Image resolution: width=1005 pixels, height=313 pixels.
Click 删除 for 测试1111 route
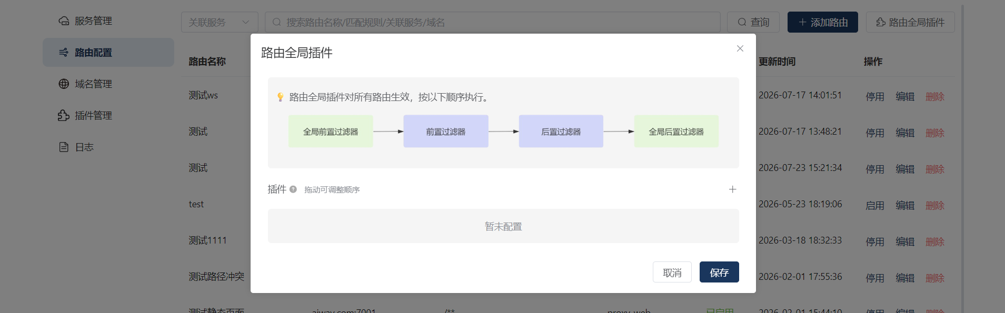coord(935,242)
